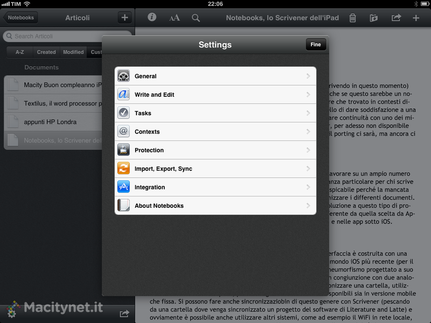Viewport: 431px width, 323px height.
Task: Click the share icon in top toolbar
Action: (x=396, y=18)
